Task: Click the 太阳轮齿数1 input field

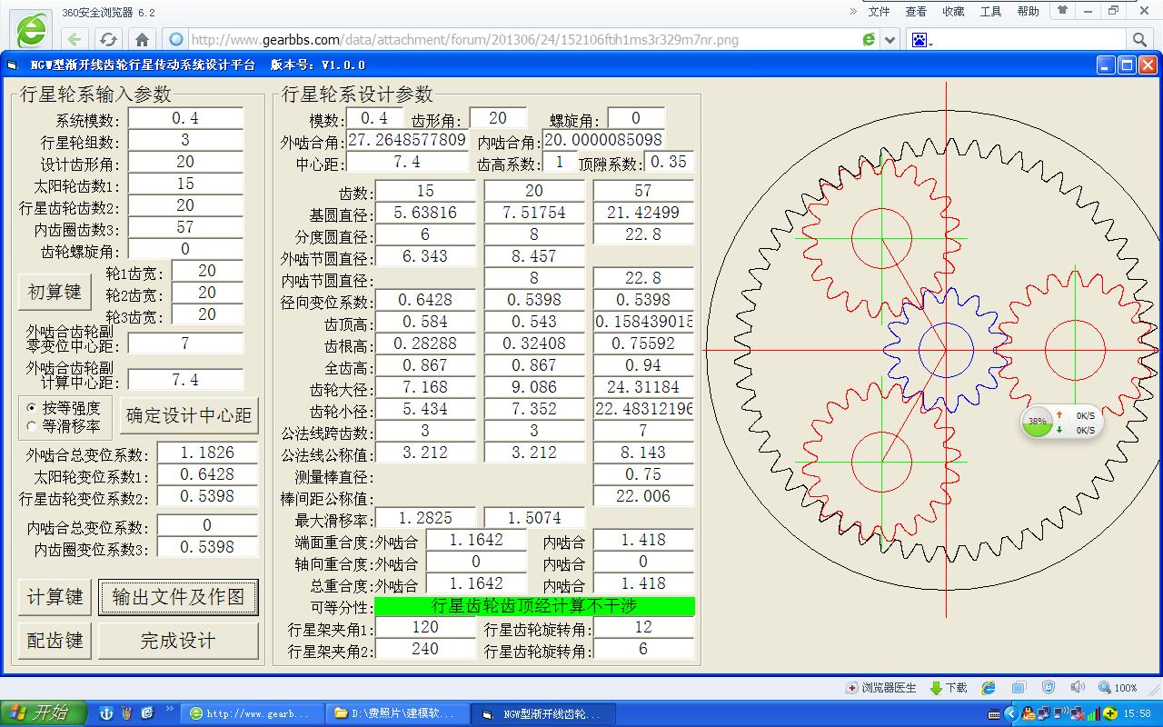Action: 185,184
